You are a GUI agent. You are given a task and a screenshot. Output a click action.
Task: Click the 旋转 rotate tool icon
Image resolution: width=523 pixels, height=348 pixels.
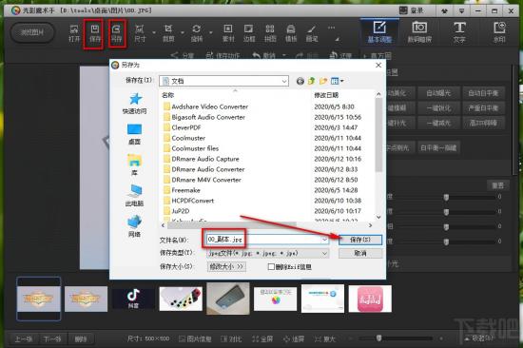pyautogui.click(x=197, y=33)
